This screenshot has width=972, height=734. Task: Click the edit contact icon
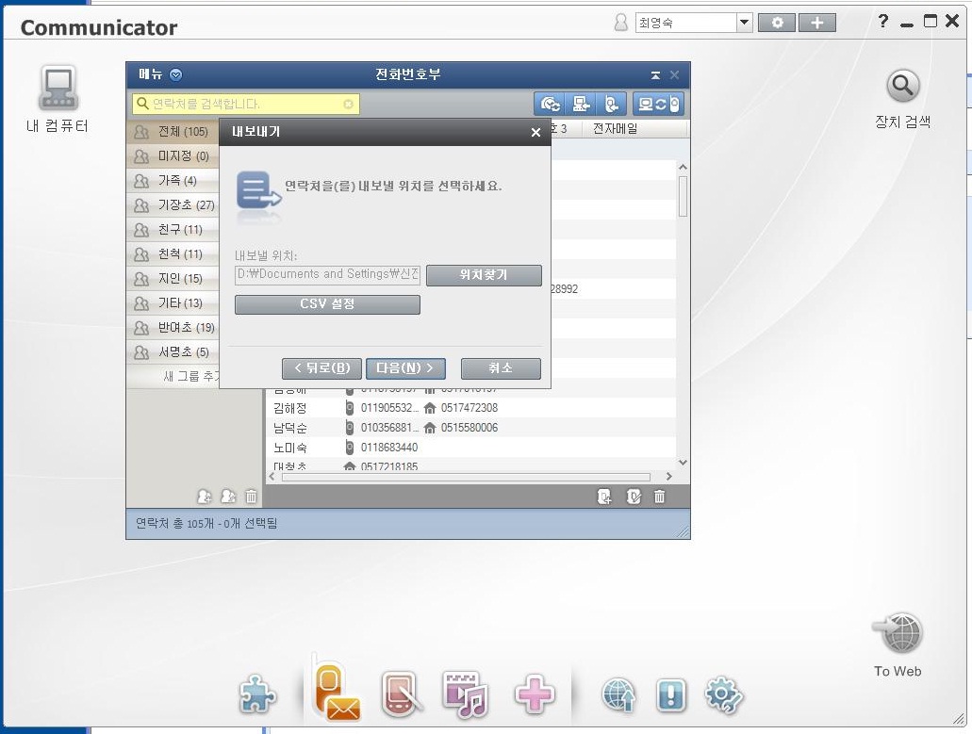tap(634, 497)
